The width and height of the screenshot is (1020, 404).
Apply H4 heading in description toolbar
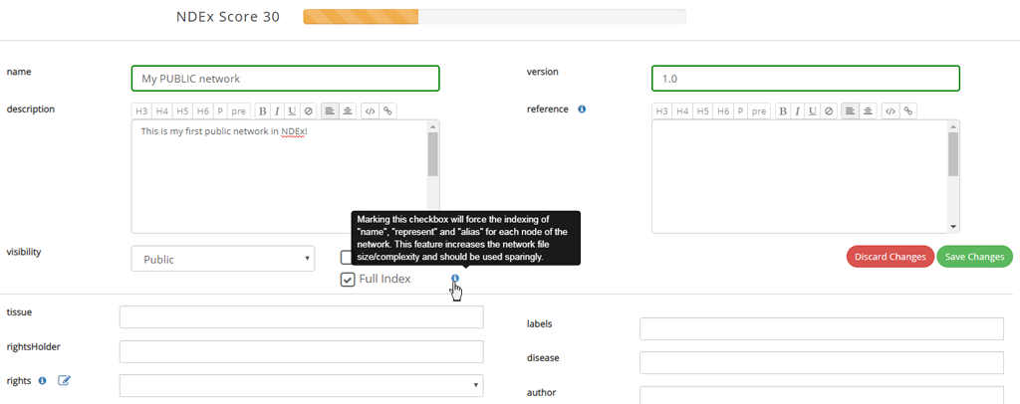pyautogui.click(x=162, y=111)
